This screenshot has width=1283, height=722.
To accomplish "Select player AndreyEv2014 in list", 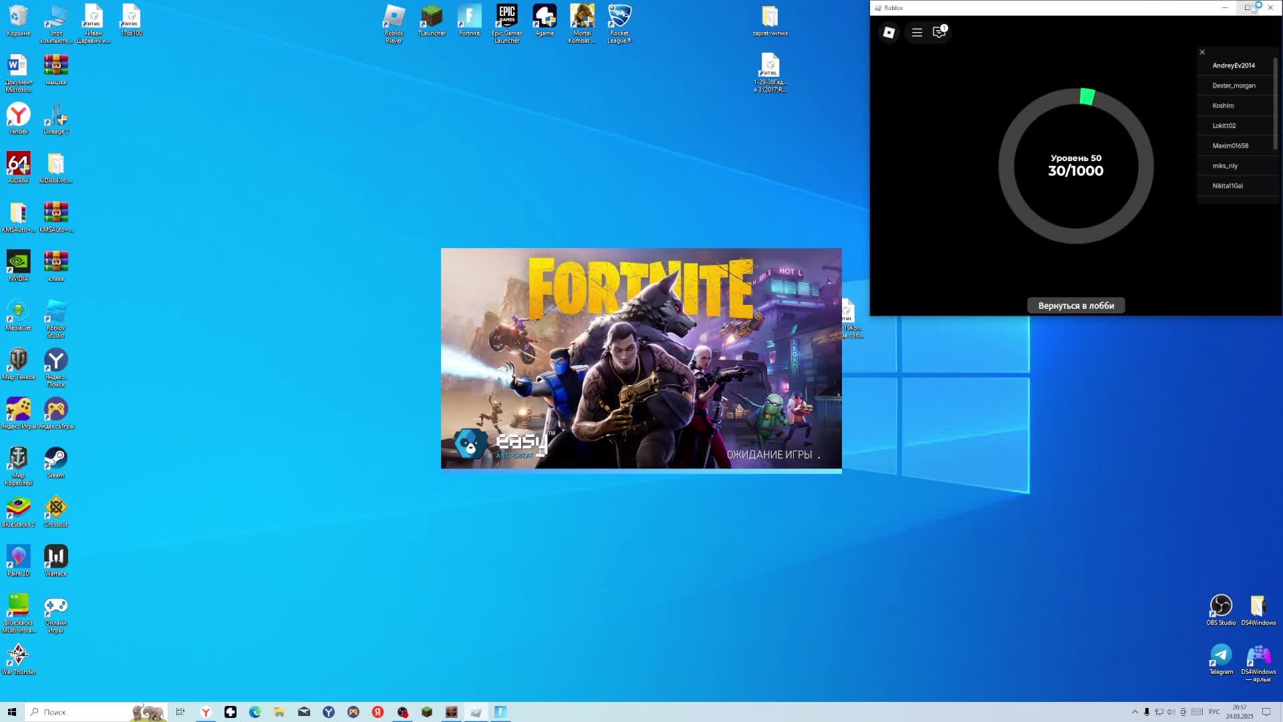I will (x=1234, y=66).
